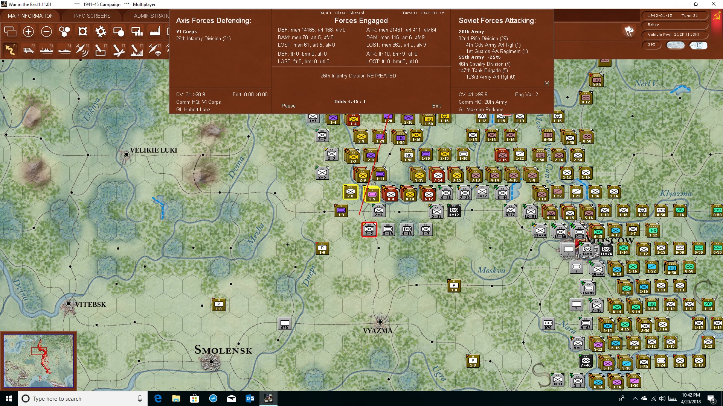Click the rectangle-with-circle toolbar icon
Viewport: 723px width, 406px height.
point(119,32)
